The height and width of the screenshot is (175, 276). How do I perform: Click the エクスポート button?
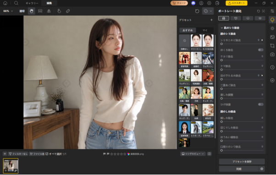pyautogui.click(x=237, y=3)
